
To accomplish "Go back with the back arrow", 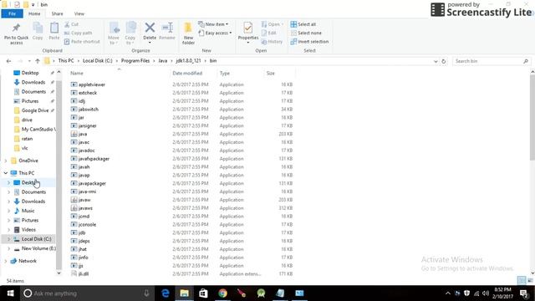I will click(x=9, y=61).
